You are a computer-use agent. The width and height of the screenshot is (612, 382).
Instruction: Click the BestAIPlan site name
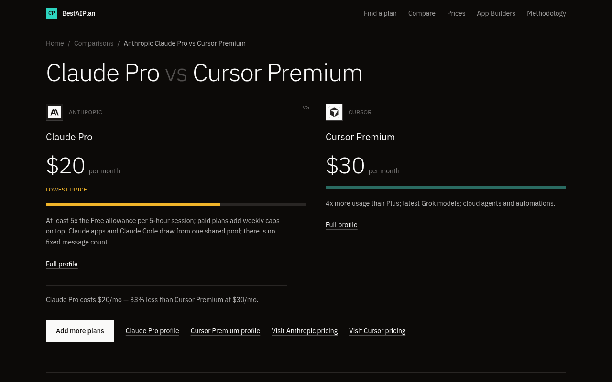(x=78, y=13)
